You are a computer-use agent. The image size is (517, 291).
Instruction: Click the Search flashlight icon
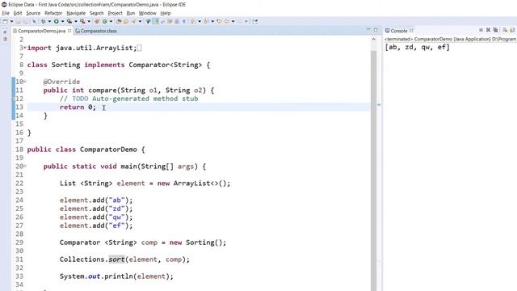click(x=134, y=22)
